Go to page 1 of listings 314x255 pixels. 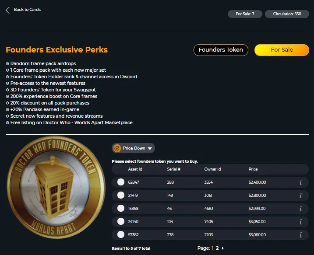tap(212, 248)
